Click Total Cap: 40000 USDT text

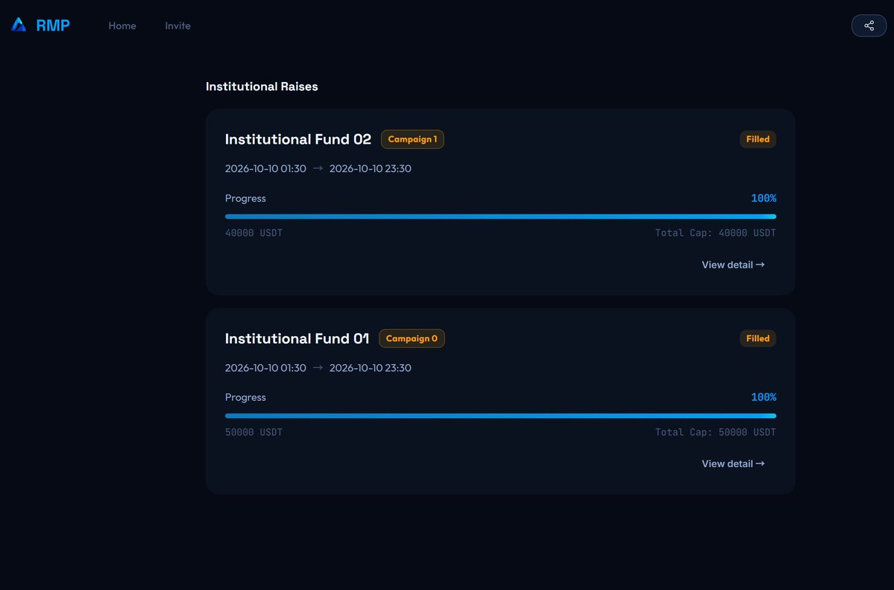[716, 233]
